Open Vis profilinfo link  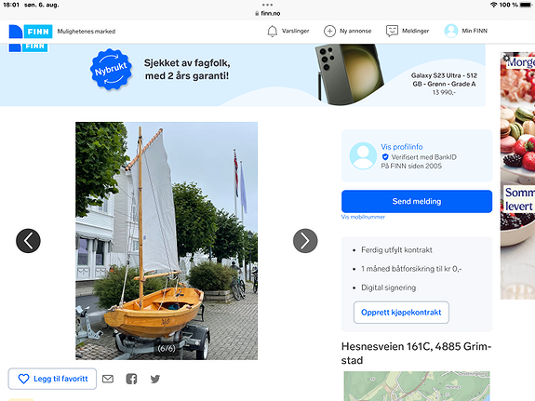(402, 147)
